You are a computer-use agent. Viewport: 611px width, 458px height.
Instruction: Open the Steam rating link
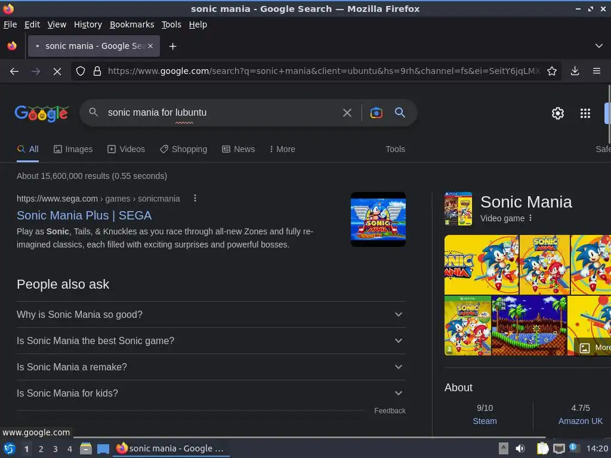point(485,421)
